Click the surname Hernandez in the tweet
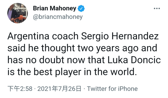Viewport: 168px width, 98px height. (x=135, y=36)
